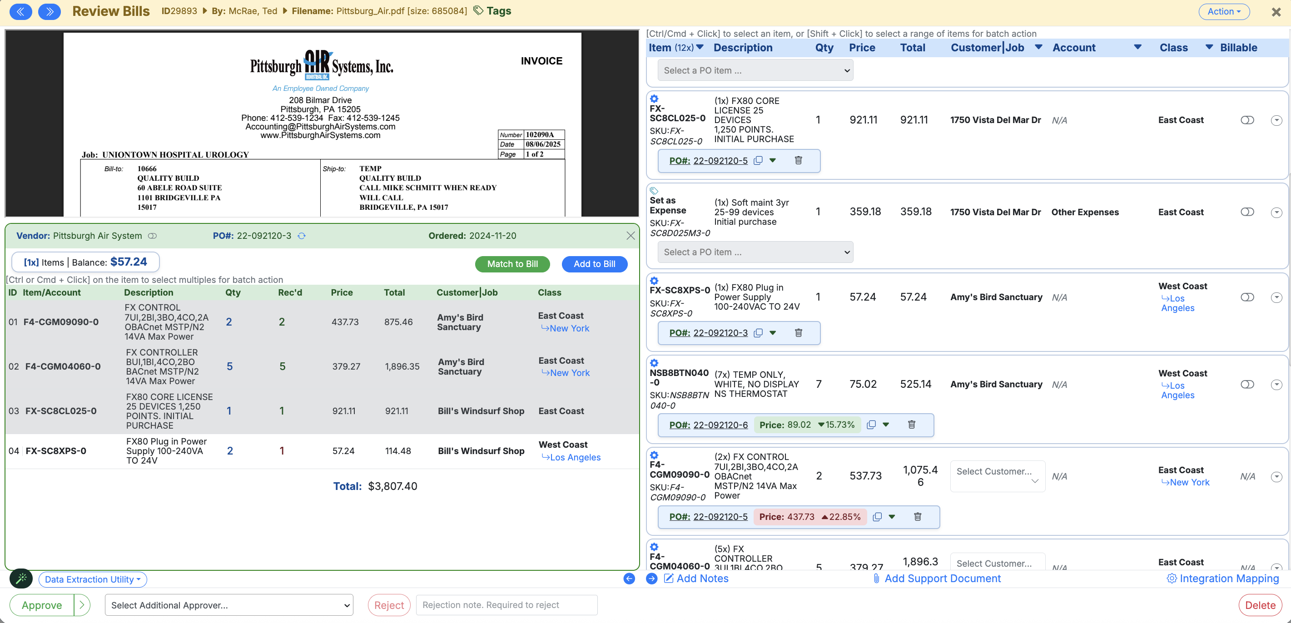Click the magic wand extraction icon
The width and height of the screenshot is (1291, 623).
pos(21,578)
